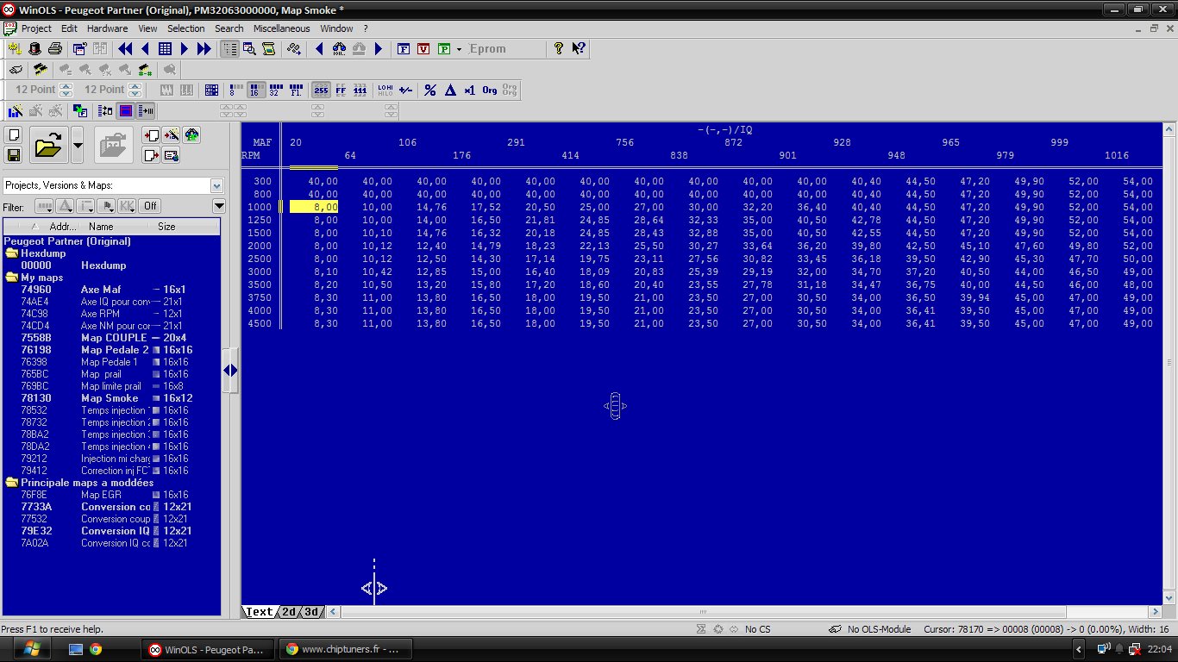Click the floppy disk save icon

(14, 155)
